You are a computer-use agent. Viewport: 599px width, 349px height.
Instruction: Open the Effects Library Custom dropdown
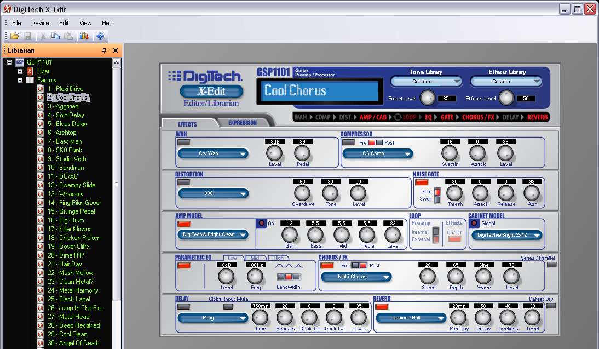pos(506,82)
